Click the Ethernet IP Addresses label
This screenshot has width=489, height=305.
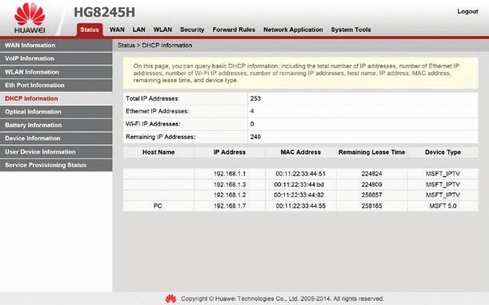click(157, 111)
